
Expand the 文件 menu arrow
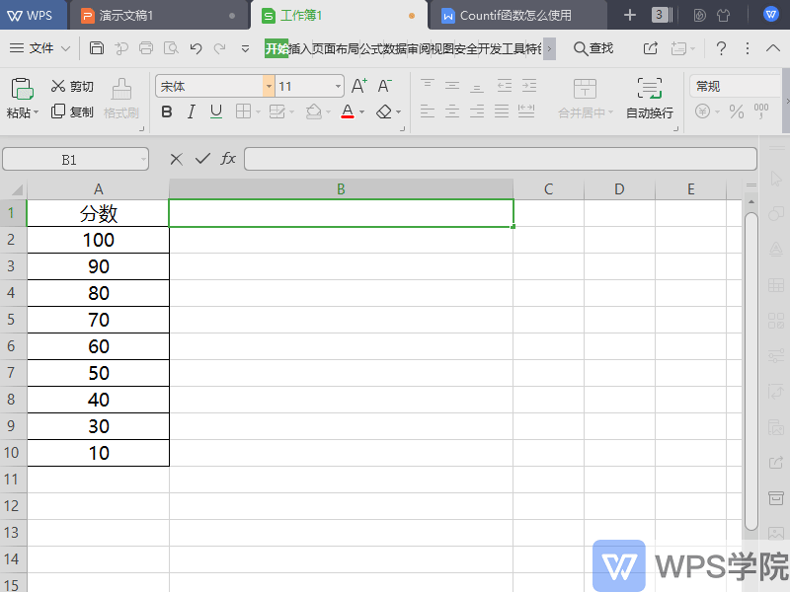pyautogui.click(x=65, y=48)
